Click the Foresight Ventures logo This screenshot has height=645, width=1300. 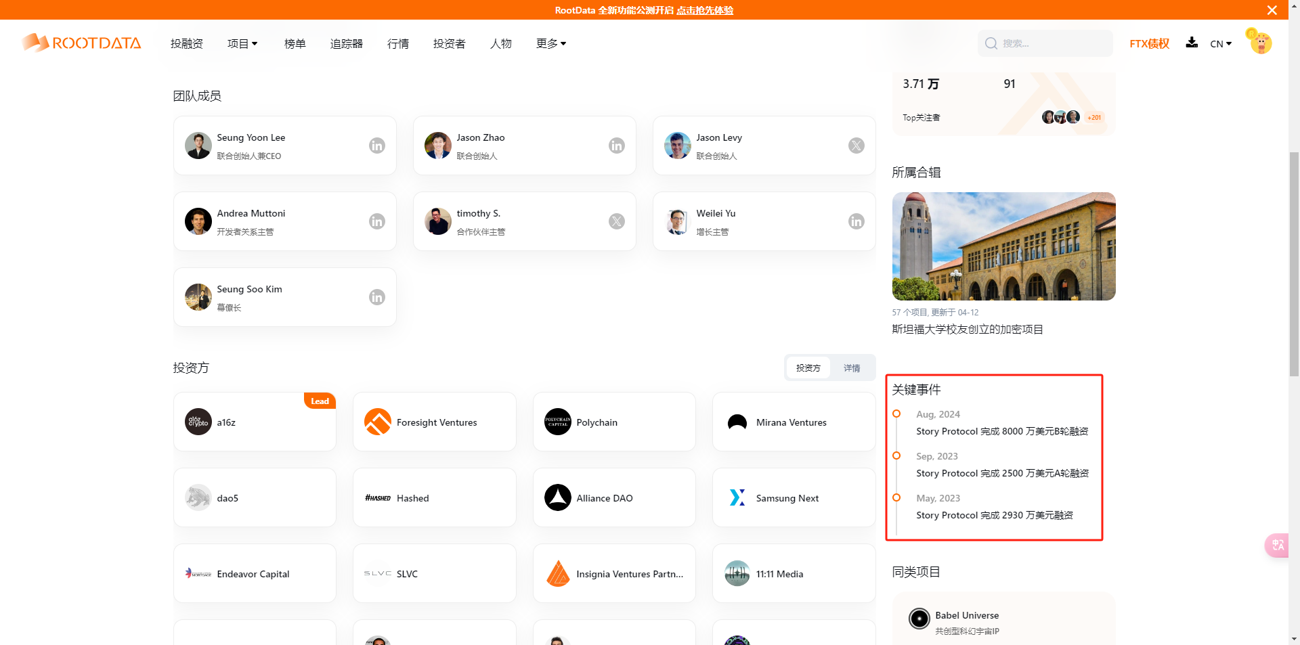pos(378,422)
